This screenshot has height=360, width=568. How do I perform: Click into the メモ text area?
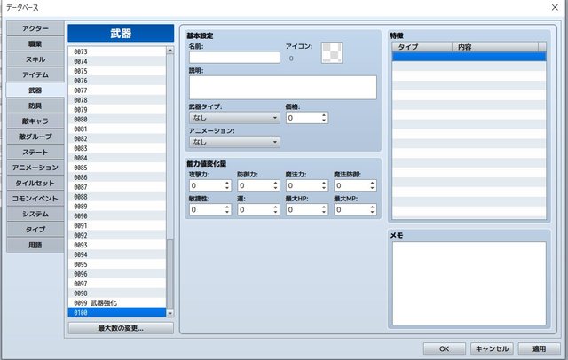click(x=469, y=283)
